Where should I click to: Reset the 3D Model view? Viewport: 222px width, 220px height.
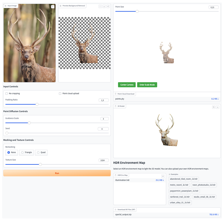(x=214, y=107)
